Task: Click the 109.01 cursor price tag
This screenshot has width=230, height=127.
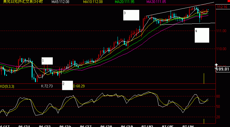Action: [x=223, y=69]
